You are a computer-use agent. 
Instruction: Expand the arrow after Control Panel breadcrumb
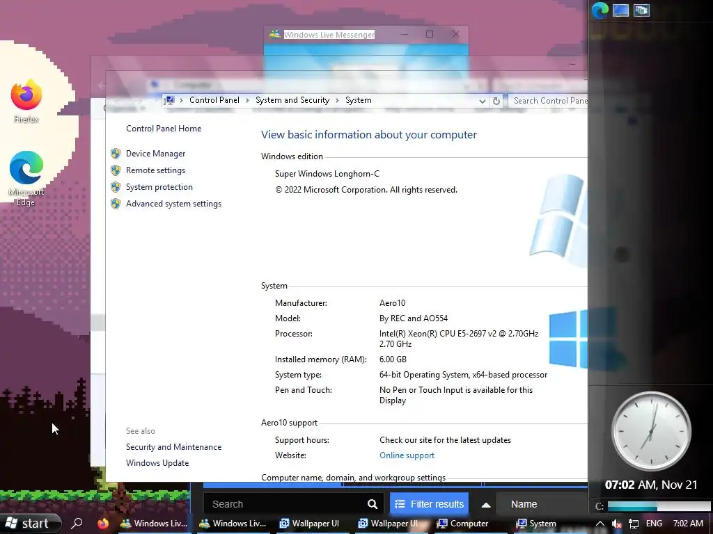coord(247,100)
